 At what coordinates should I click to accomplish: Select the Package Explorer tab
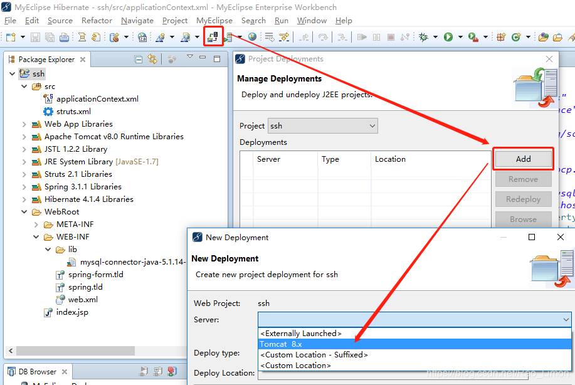tap(46, 60)
